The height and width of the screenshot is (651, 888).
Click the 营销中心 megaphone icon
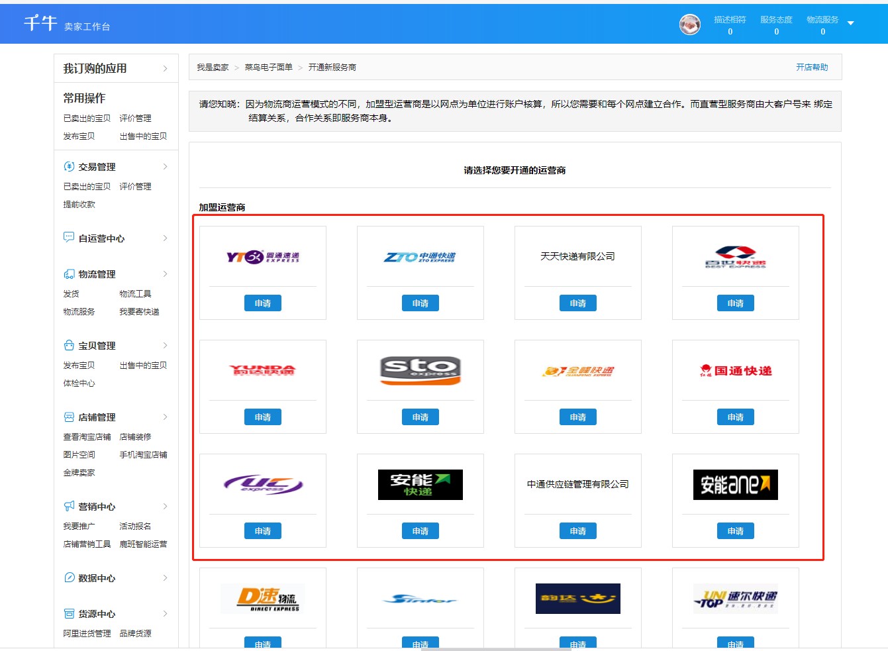(x=69, y=506)
